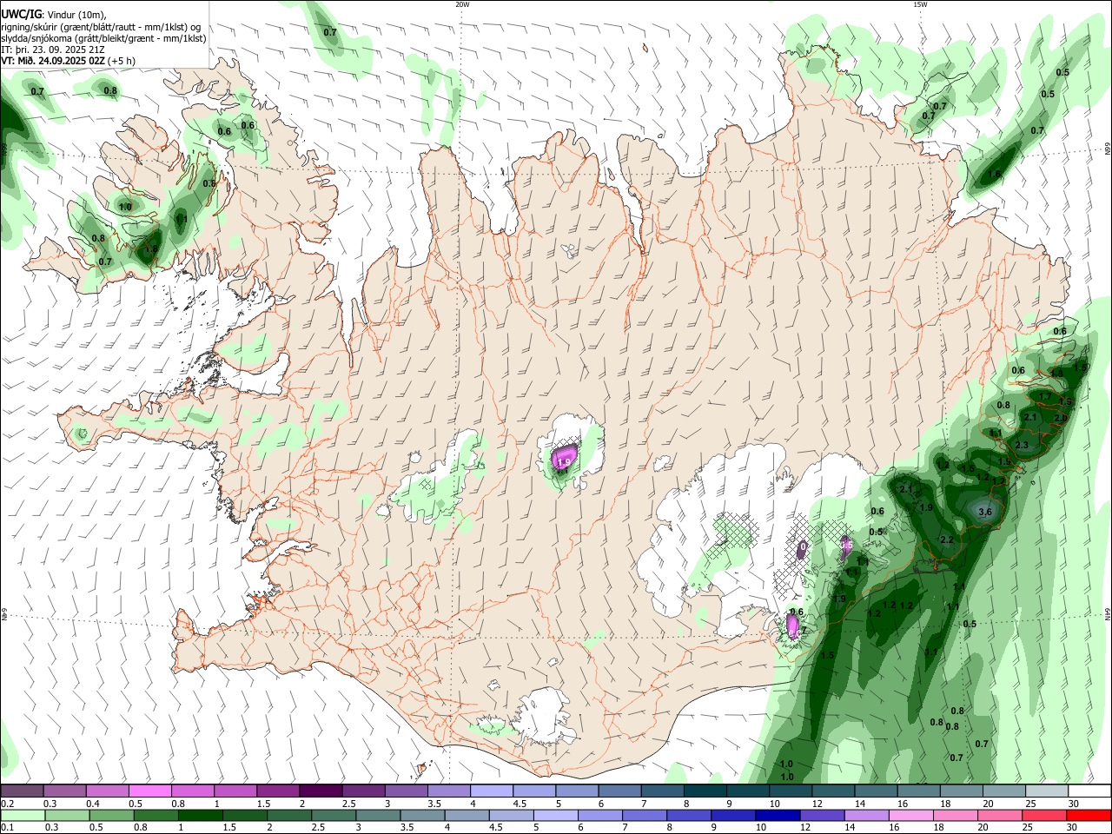Click the '25' label on the top scale

click(1030, 804)
